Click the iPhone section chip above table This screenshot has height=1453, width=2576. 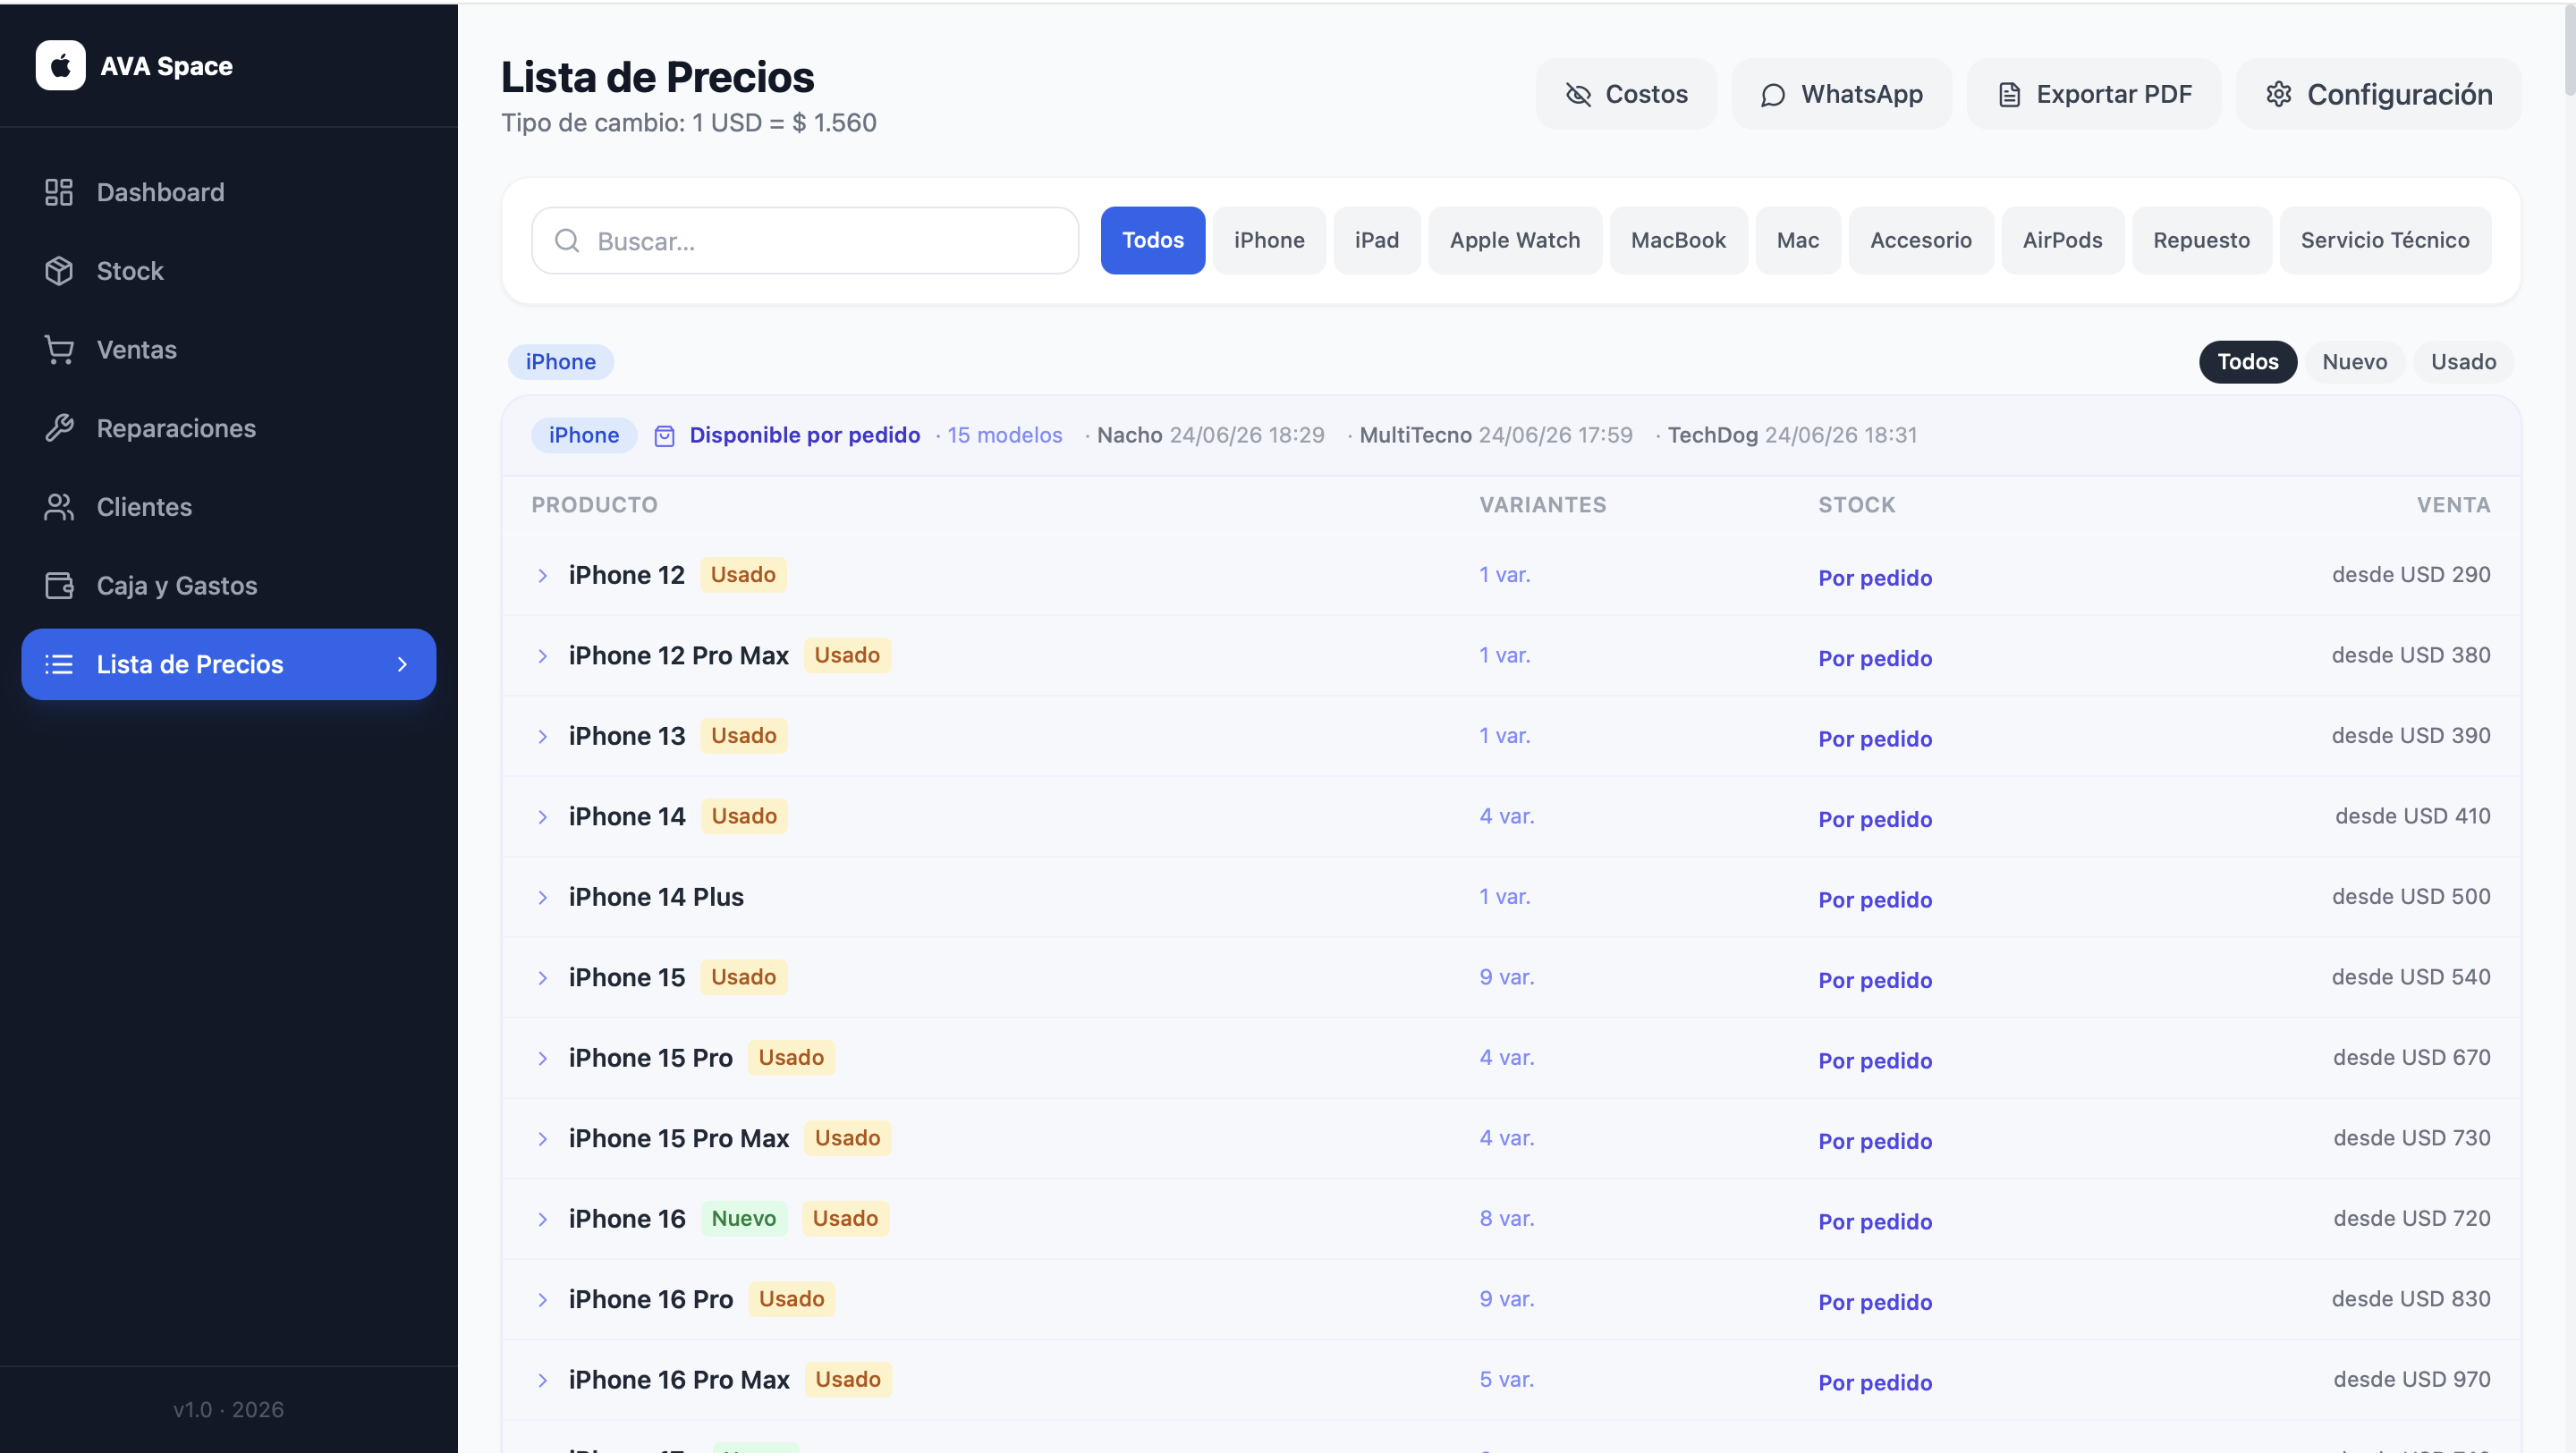(560, 362)
